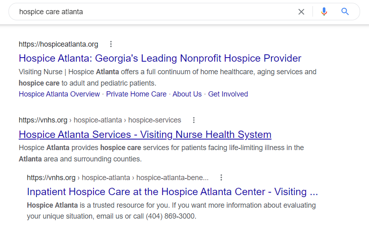Click the https://hospiceatlanta.org URL text

click(x=59, y=44)
